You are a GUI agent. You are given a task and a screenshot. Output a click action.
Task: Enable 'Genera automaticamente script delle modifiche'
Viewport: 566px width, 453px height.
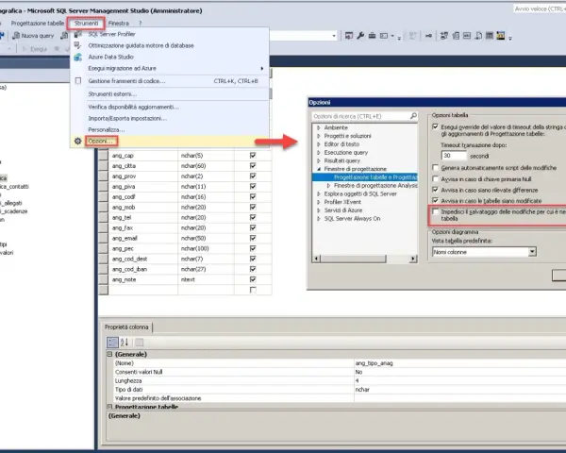coord(435,168)
